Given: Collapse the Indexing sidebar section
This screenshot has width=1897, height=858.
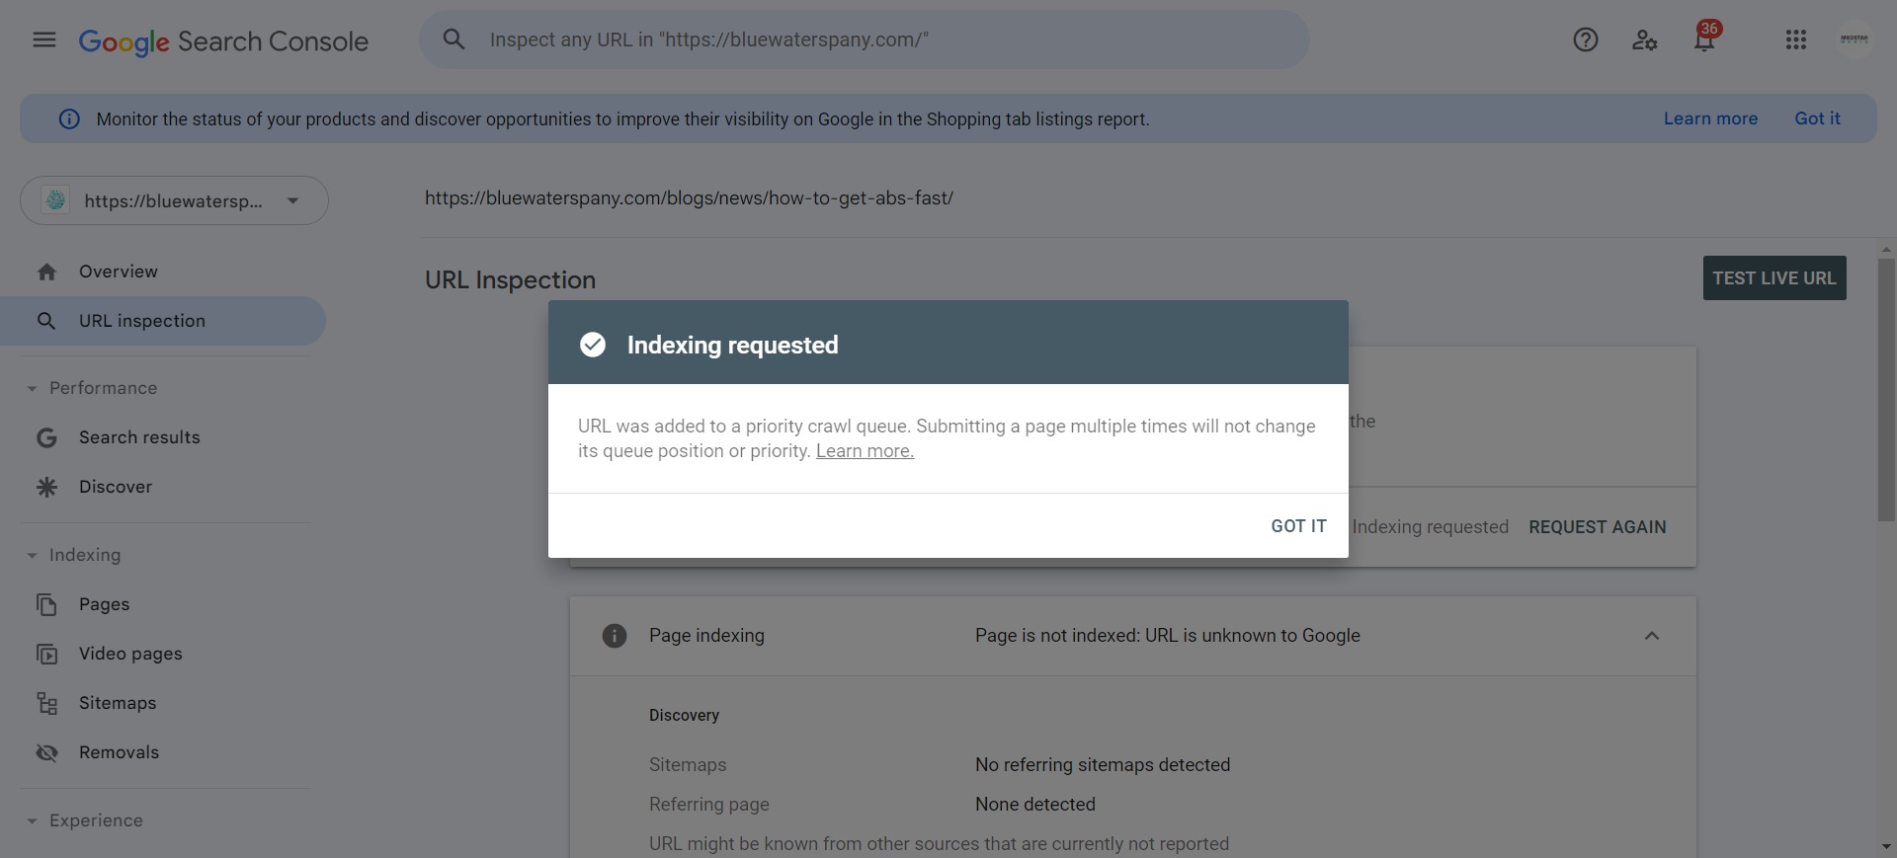Looking at the screenshot, I should [x=32, y=556].
